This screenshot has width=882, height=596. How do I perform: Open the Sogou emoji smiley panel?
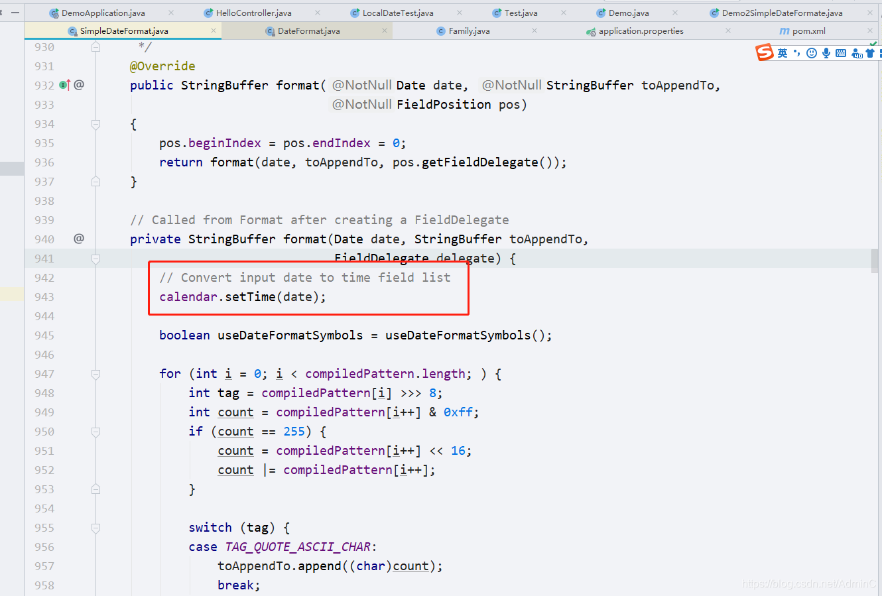812,53
